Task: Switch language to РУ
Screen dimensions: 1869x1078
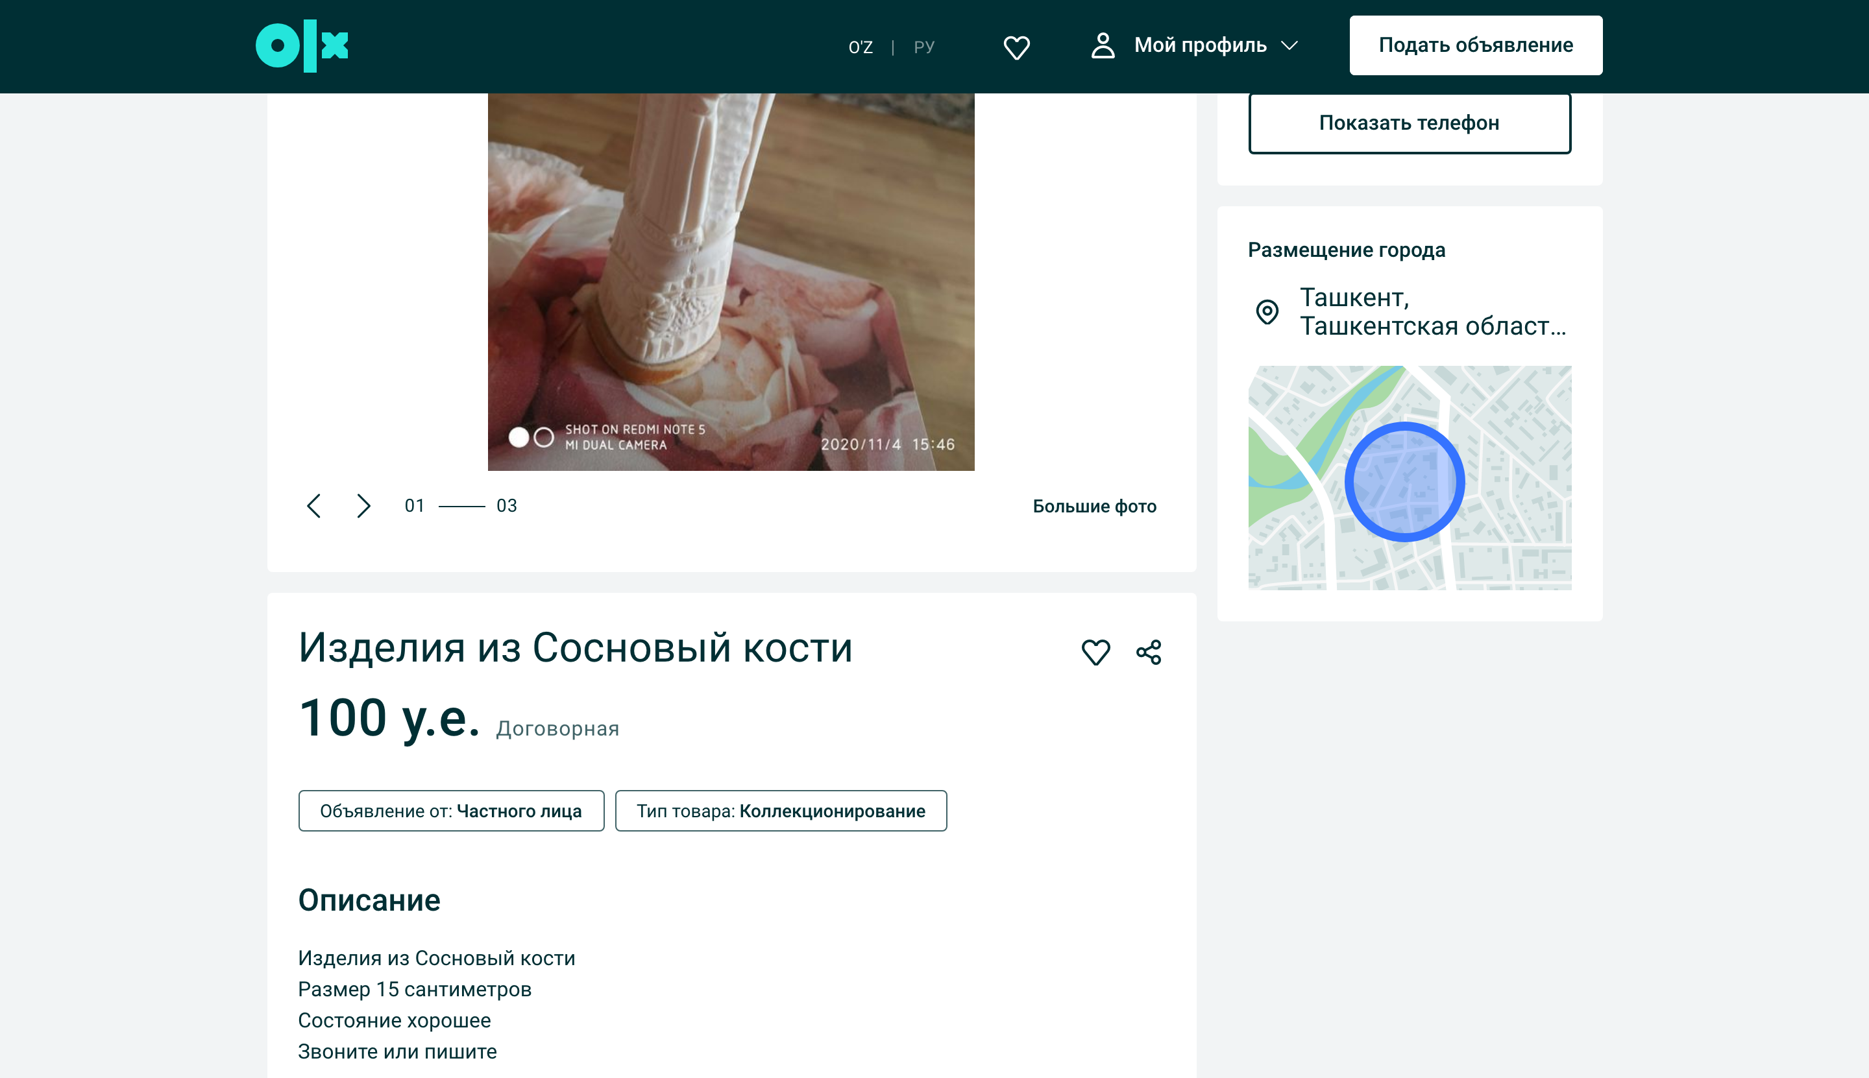Action: [923, 47]
